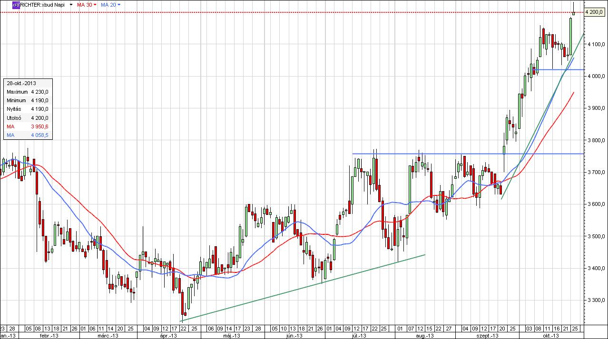Click the CFD instrument icon
608x339 pixels.
pyautogui.click(x=15, y=4)
